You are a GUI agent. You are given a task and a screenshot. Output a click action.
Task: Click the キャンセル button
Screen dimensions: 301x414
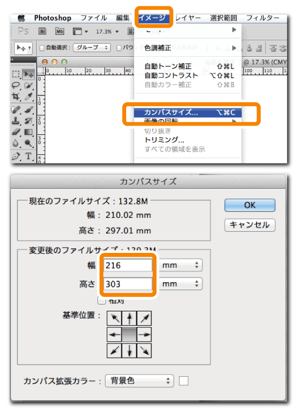(250, 225)
